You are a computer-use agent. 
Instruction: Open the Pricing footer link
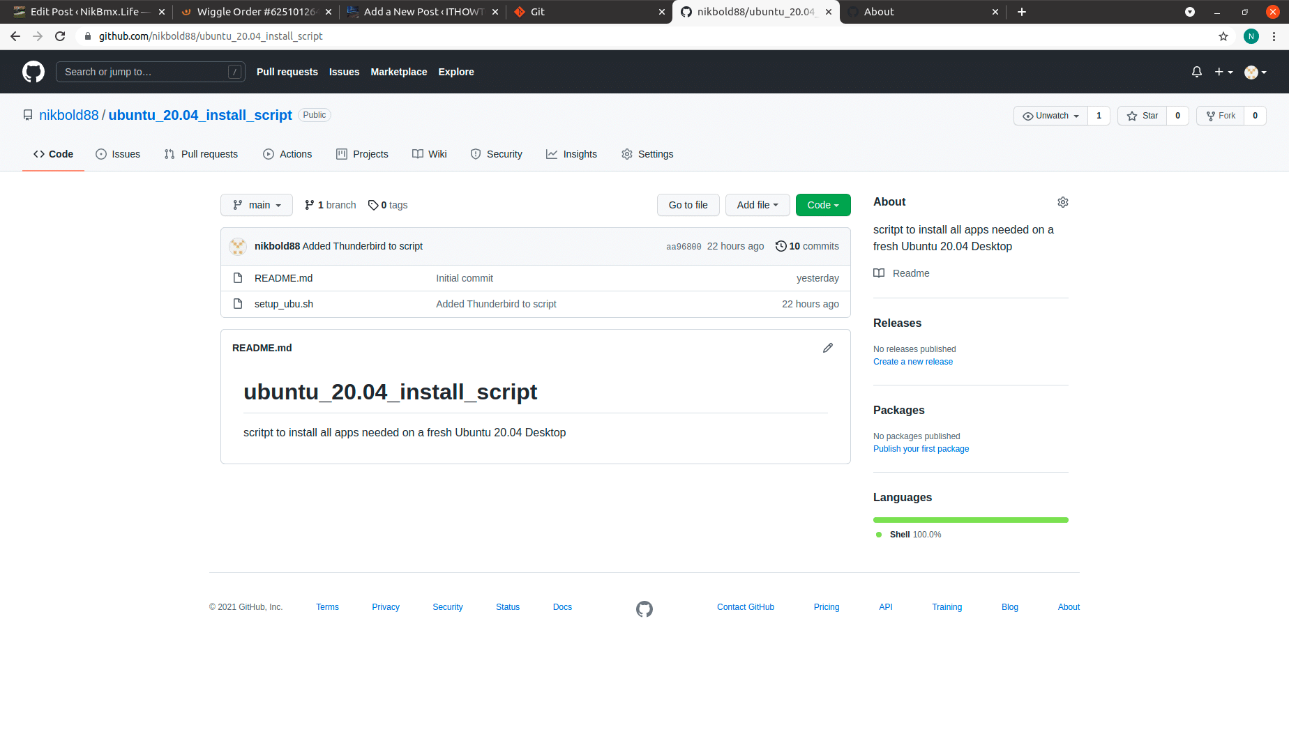click(x=827, y=607)
